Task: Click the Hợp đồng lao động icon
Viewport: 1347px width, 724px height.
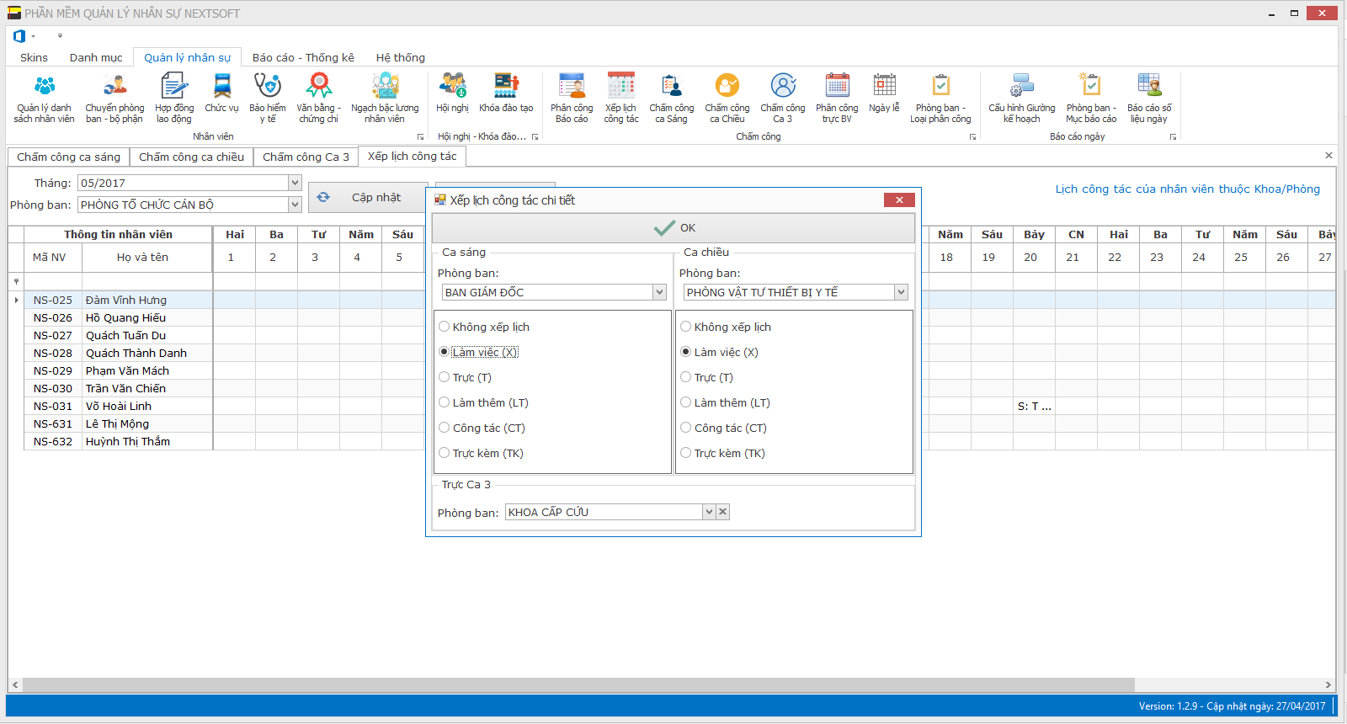Action: tap(174, 98)
